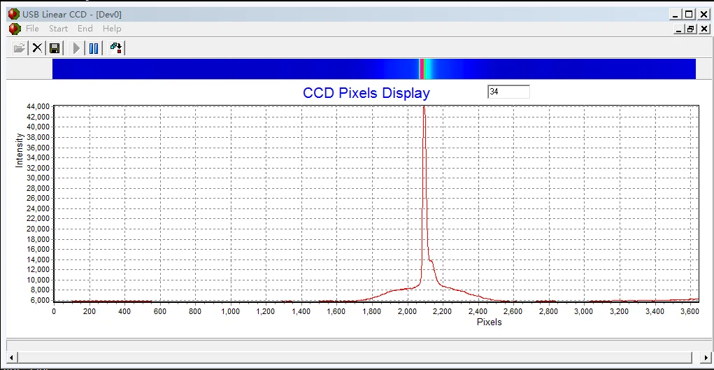This screenshot has width=714, height=370.
Task: Click the CCD Pixels Display title
Action: click(366, 93)
